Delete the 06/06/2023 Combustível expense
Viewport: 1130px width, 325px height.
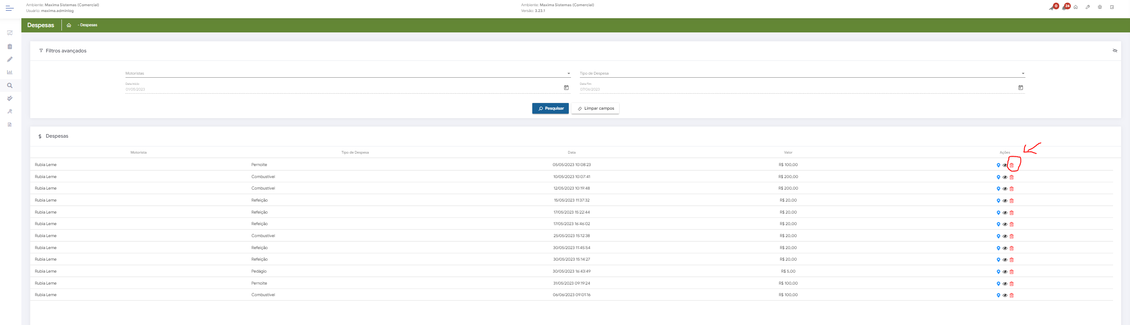click(x=1011, y=295)
